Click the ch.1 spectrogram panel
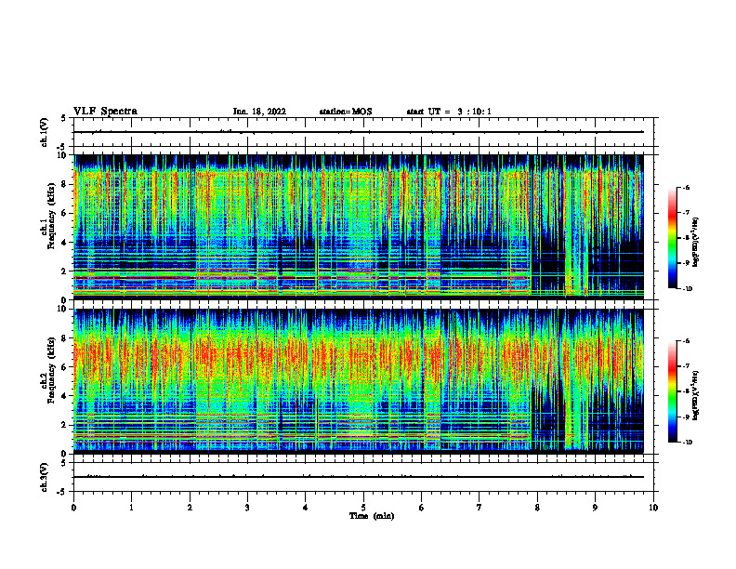 [x=363, y=227]
